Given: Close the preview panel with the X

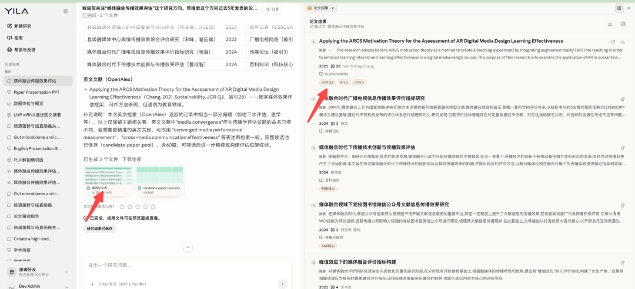Looking at the screenshot, I should point(630,8).
